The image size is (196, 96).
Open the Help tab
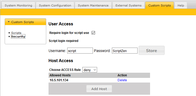pyautogui.click(x=181, y=5)
